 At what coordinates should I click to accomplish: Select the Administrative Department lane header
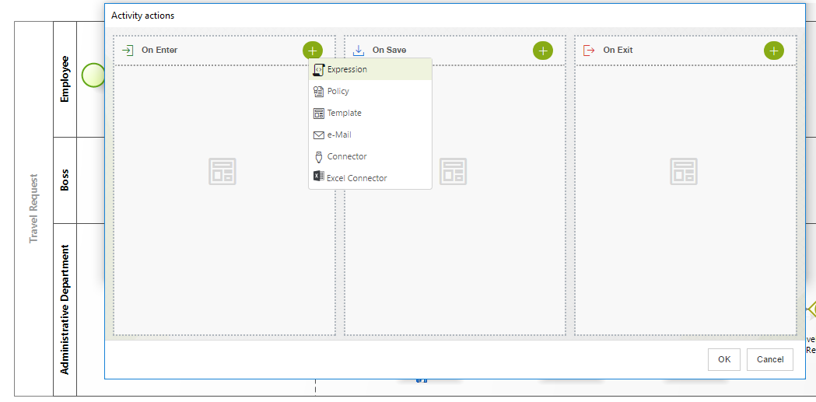point(65,309)
